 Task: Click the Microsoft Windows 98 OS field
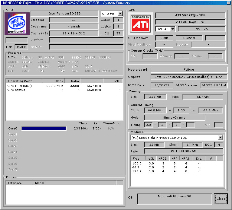pos(175,199)
